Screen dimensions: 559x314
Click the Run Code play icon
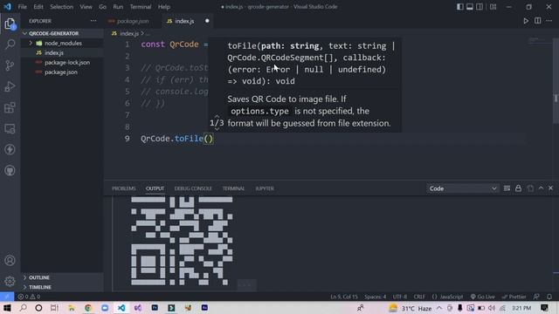click(x=526, y=21)
